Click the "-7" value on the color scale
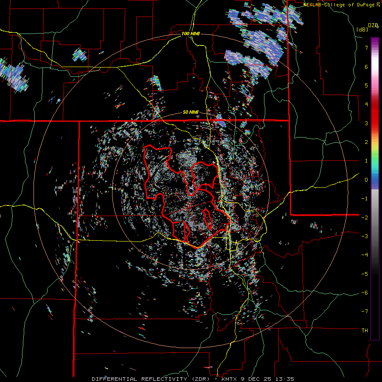382x382 pixels. (x=365, y=312)
